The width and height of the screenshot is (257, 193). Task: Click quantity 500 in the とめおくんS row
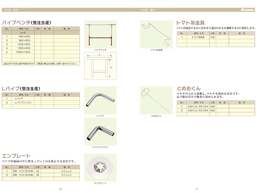tap(212, 106)
